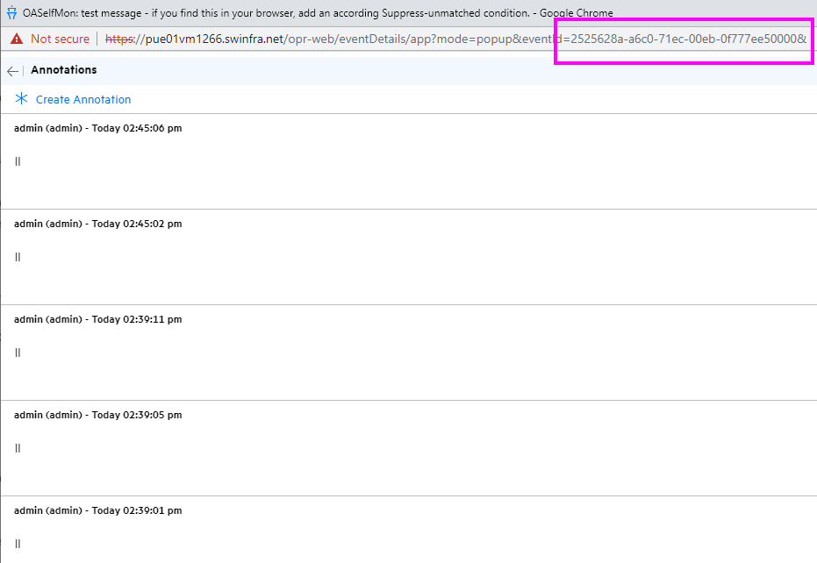This screenshot has height=563, width=817.
Task: Select the annotation header from 02:45:02 pm
Action: click(98, 224)
